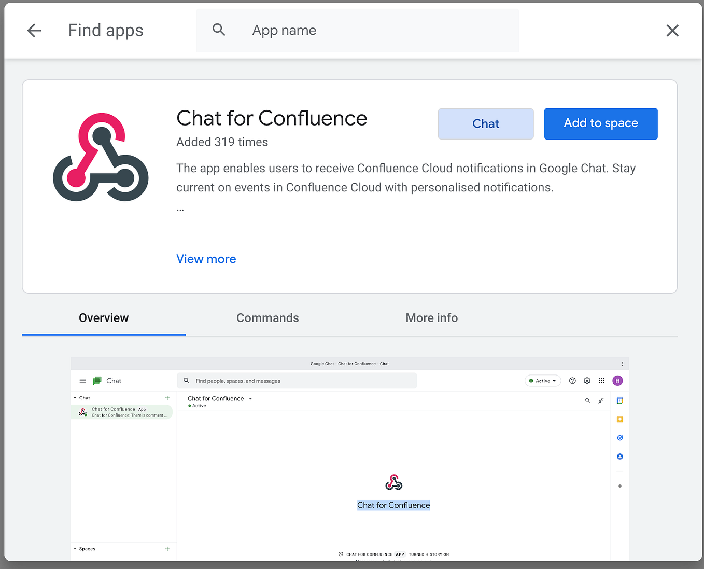Open the More info tab
The width and height of the screenshot is (704, 569).
point(431,318)
